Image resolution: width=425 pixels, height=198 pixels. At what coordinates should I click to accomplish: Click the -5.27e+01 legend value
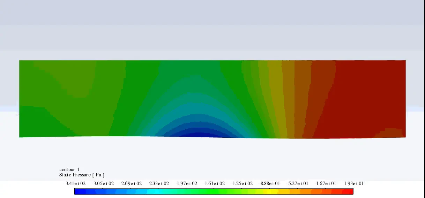[297, 184]
